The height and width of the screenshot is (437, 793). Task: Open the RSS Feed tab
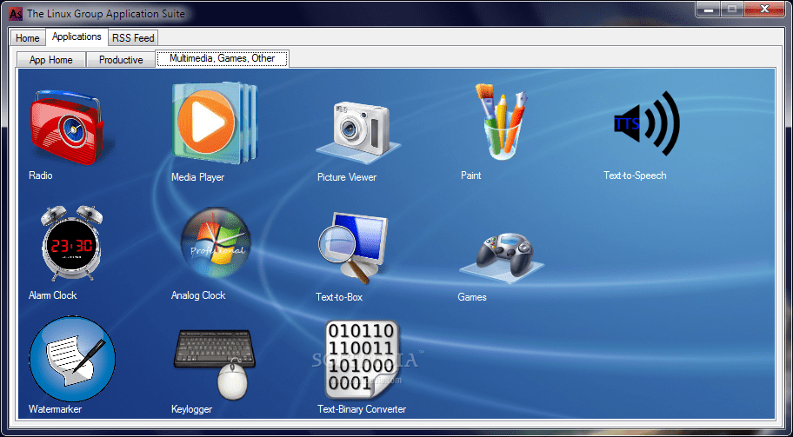[x=134, y=38]
